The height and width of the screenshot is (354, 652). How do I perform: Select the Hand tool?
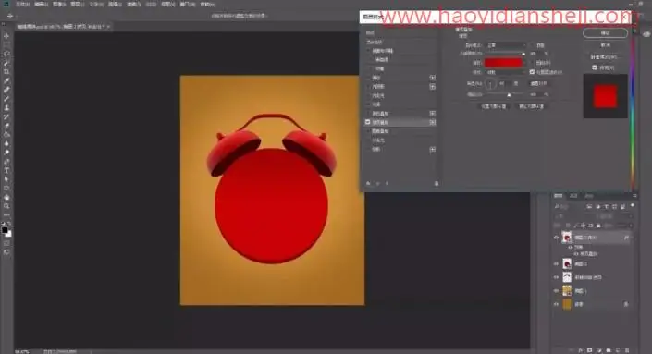point(6,198)
